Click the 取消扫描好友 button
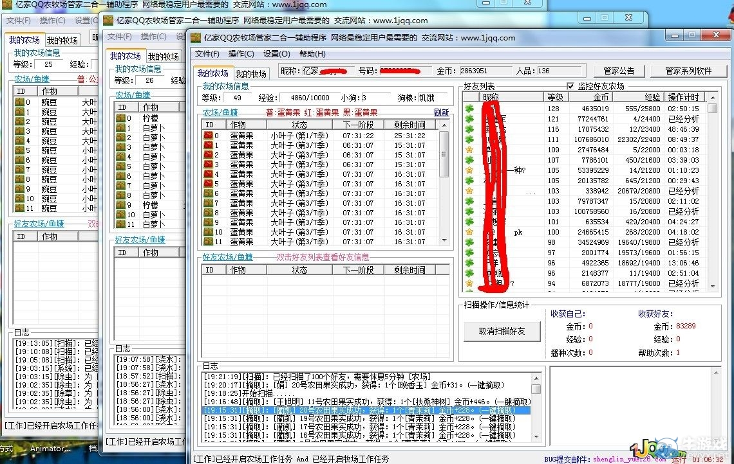Viewport: 734px width, 464px height. pos(502,332)
